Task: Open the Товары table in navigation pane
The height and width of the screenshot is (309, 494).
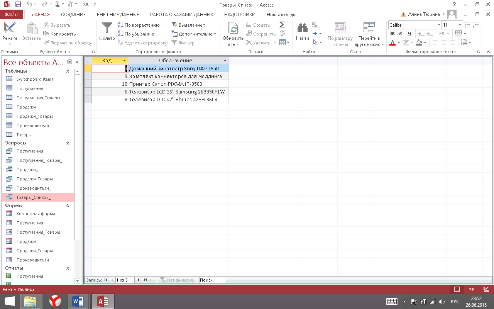Action: point(24,135)
